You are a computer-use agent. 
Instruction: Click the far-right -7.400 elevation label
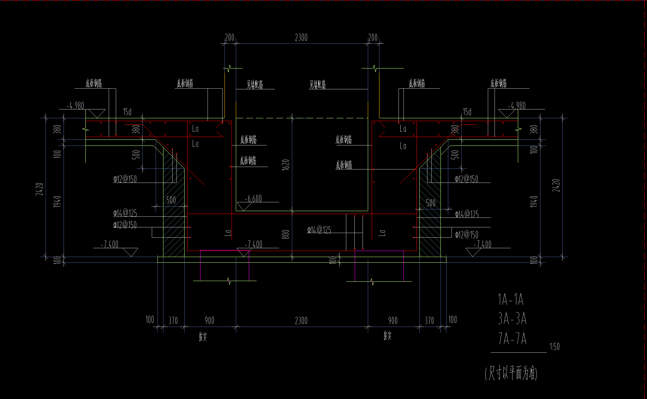click(483, 244)
